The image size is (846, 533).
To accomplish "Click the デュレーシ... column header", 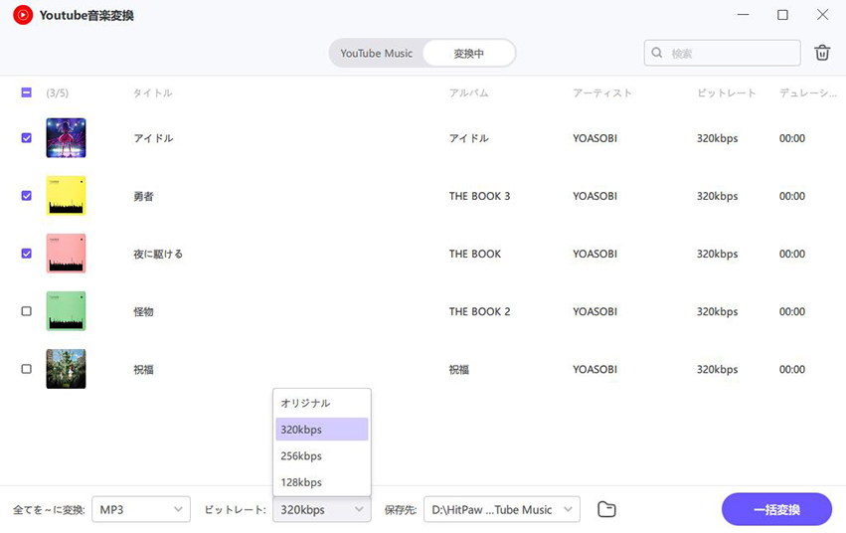I will coord(807,92).
